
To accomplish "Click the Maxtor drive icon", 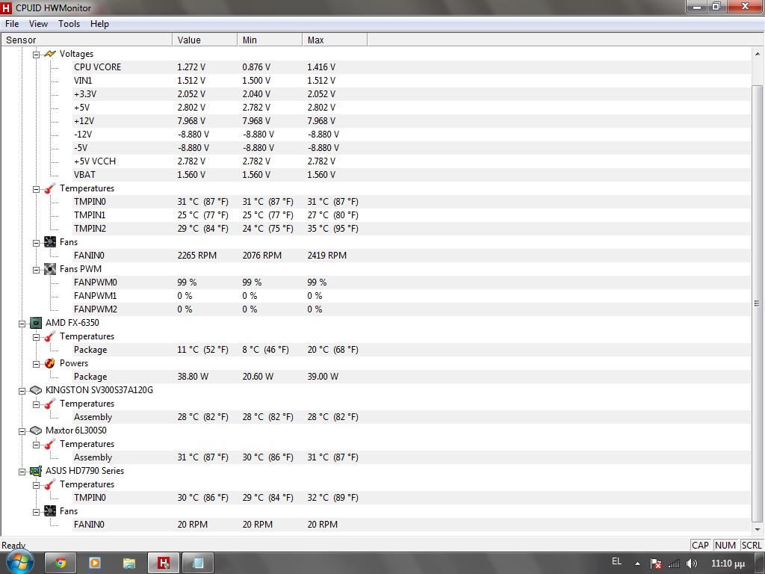I will (36, 430).
